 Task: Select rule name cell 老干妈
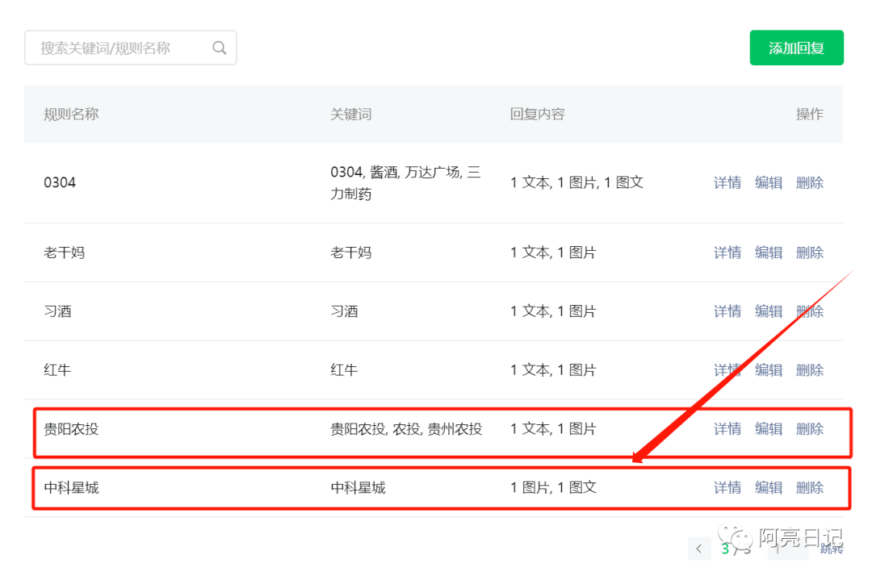pyautogui.click(x=65, y=253)
